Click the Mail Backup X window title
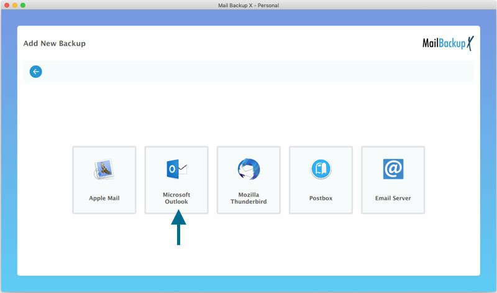Viewport: 497px width, 293px height. point(248,5)
